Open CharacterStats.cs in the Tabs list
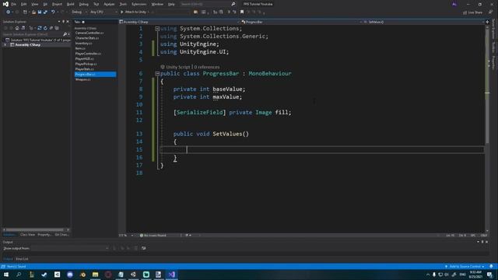This screenshot has width=498, height=280. (87, 38)
